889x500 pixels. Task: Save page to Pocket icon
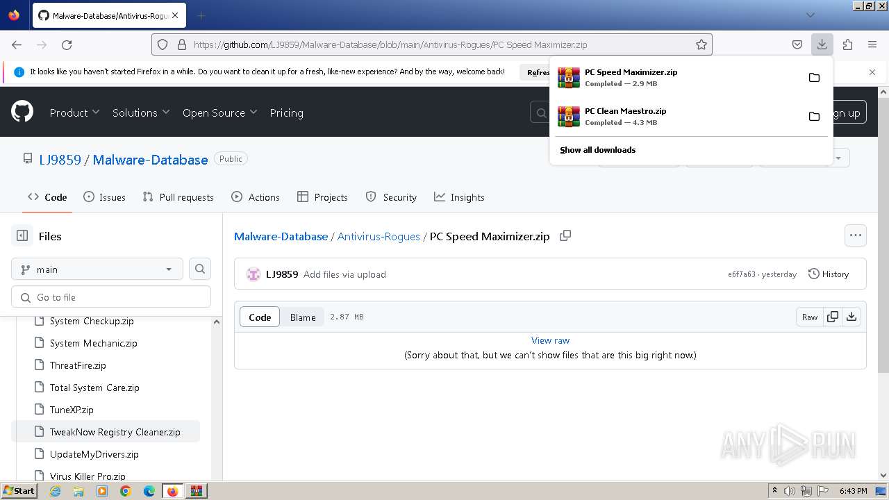tap(797, 44)
